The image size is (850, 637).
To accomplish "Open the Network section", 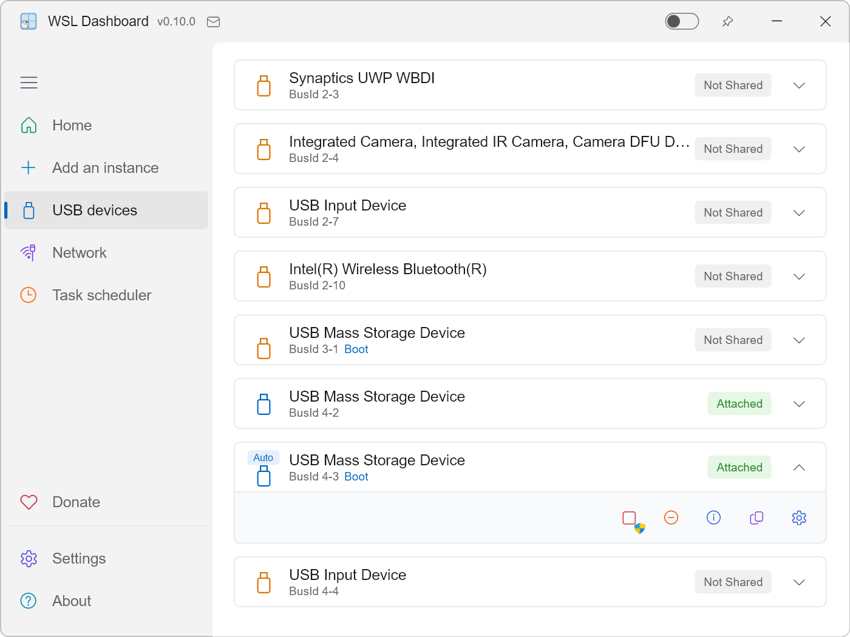I will [106, 253].
